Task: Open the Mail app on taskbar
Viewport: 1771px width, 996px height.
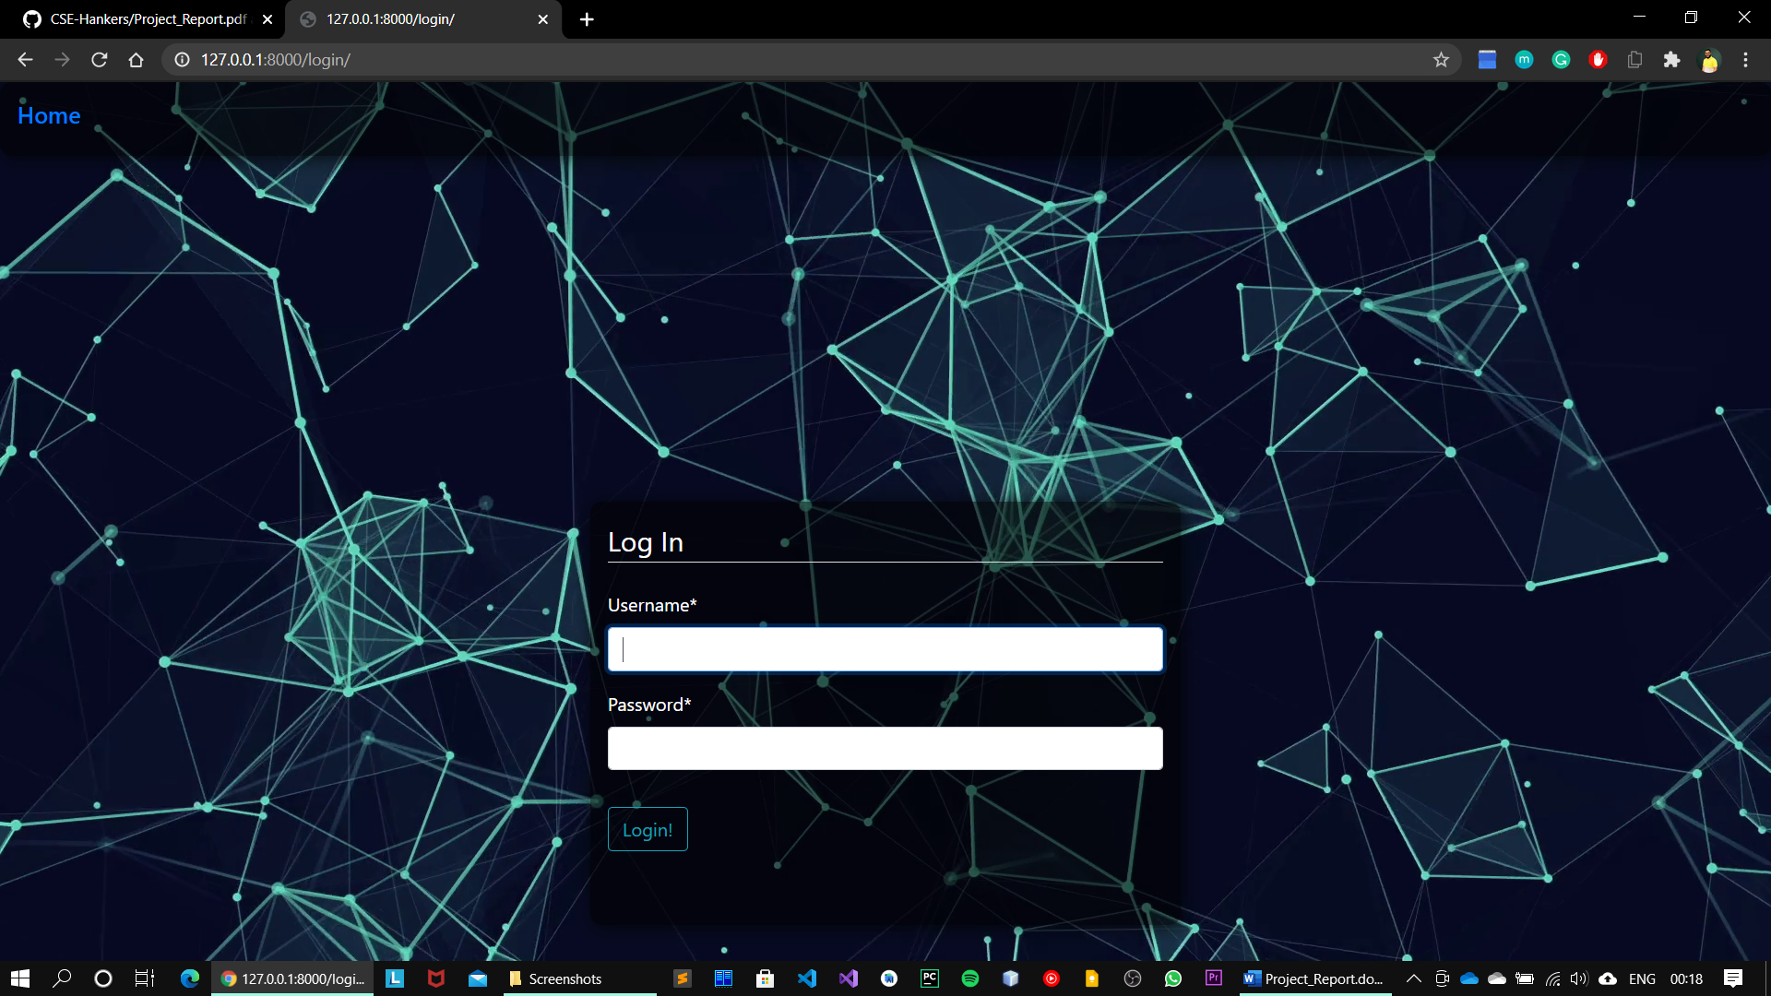Action: pyautogui.click(x=478, y=978)
